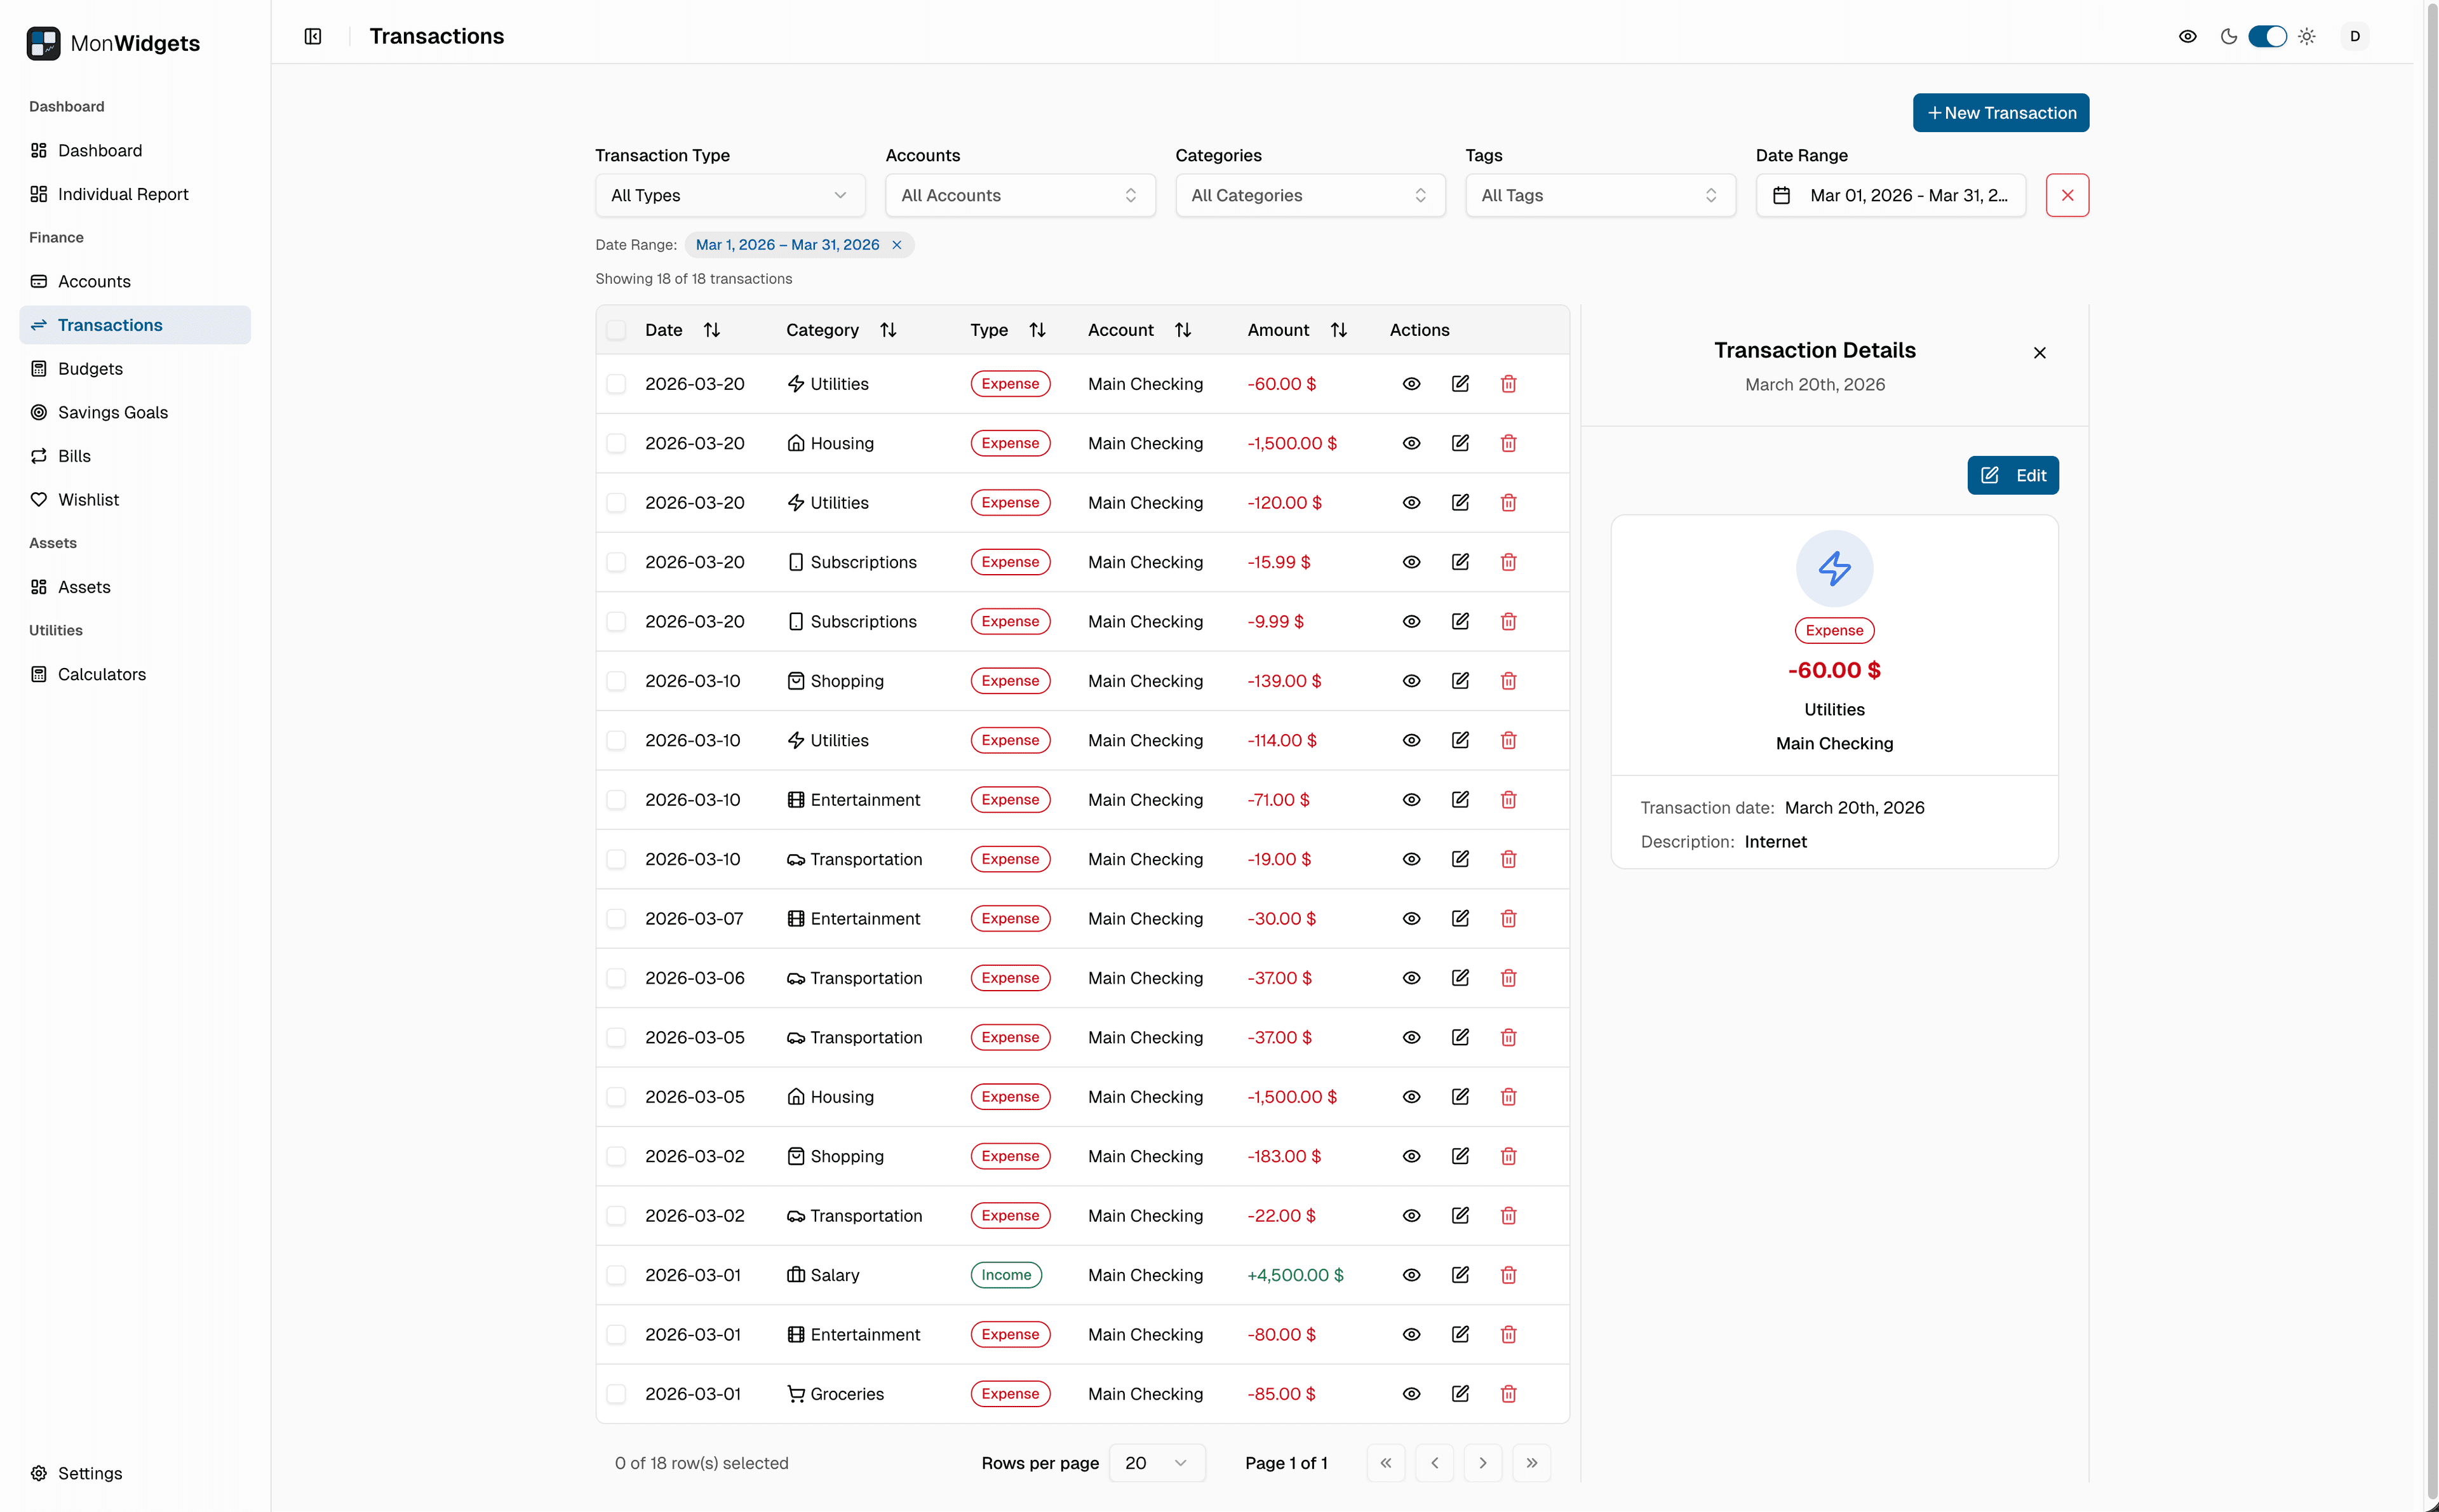Open Transaction Type dropdown

click(730, 195)
